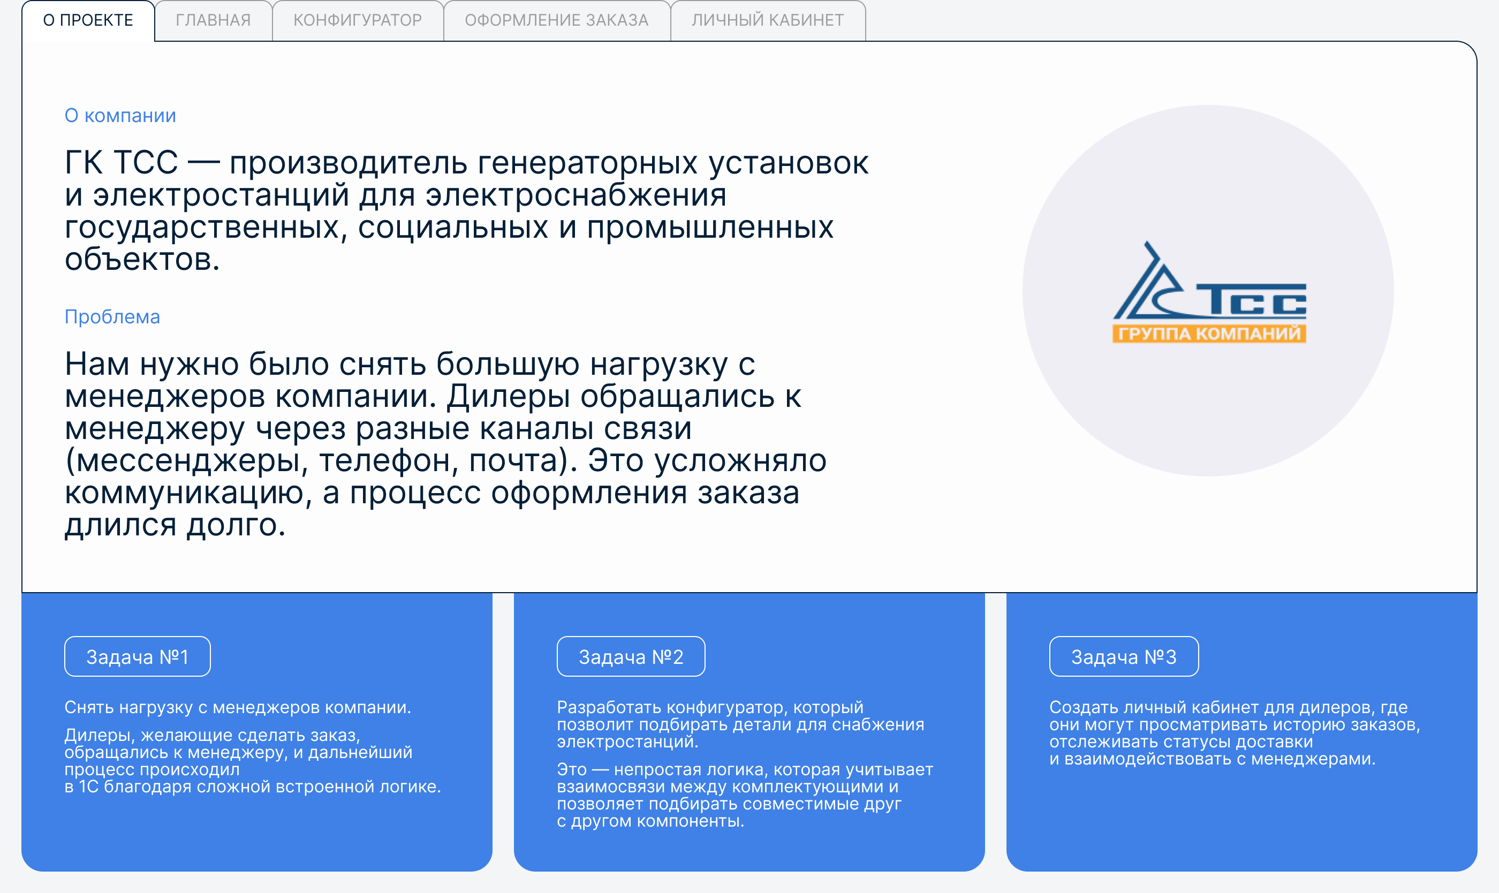Switch to the О ПРОЕКТЕ tab
1499x893 pixels.
coord(88,20)
